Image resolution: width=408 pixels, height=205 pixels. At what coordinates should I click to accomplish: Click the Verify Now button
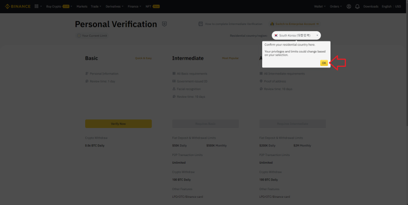click(x=118, y=123)
